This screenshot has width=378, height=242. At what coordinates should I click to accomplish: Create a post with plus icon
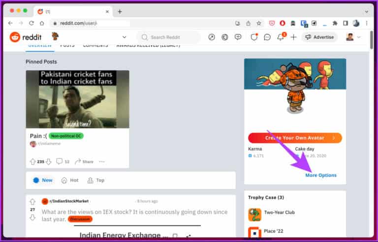[293, 37]
